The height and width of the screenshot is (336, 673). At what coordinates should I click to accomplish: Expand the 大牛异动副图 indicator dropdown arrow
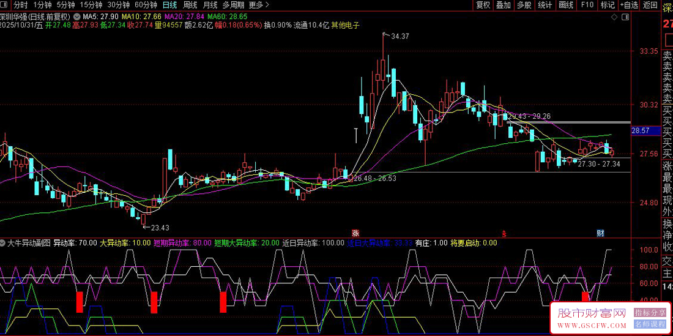pyautogui.click(x=4, y=243)
